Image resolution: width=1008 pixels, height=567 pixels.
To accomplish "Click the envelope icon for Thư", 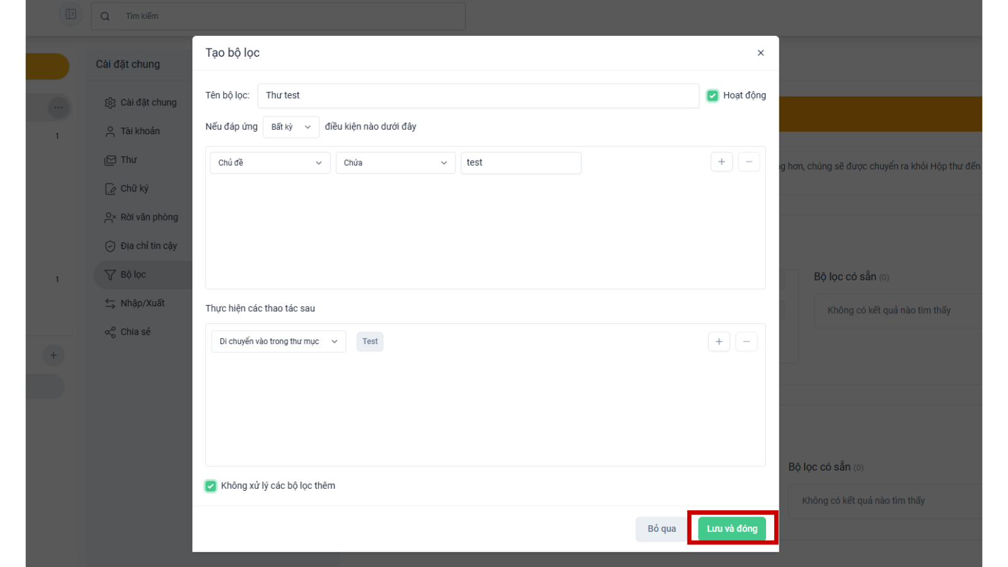I will click(x=110, y=160).
